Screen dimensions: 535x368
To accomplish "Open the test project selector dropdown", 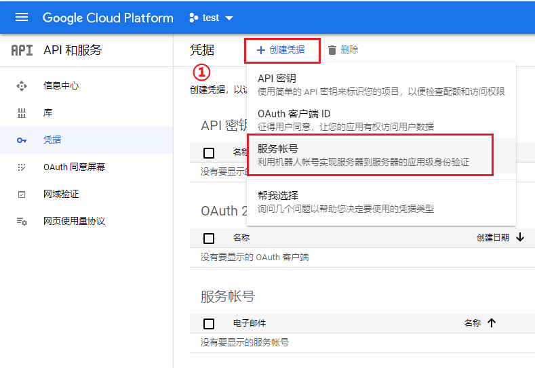I will (210, 18).
